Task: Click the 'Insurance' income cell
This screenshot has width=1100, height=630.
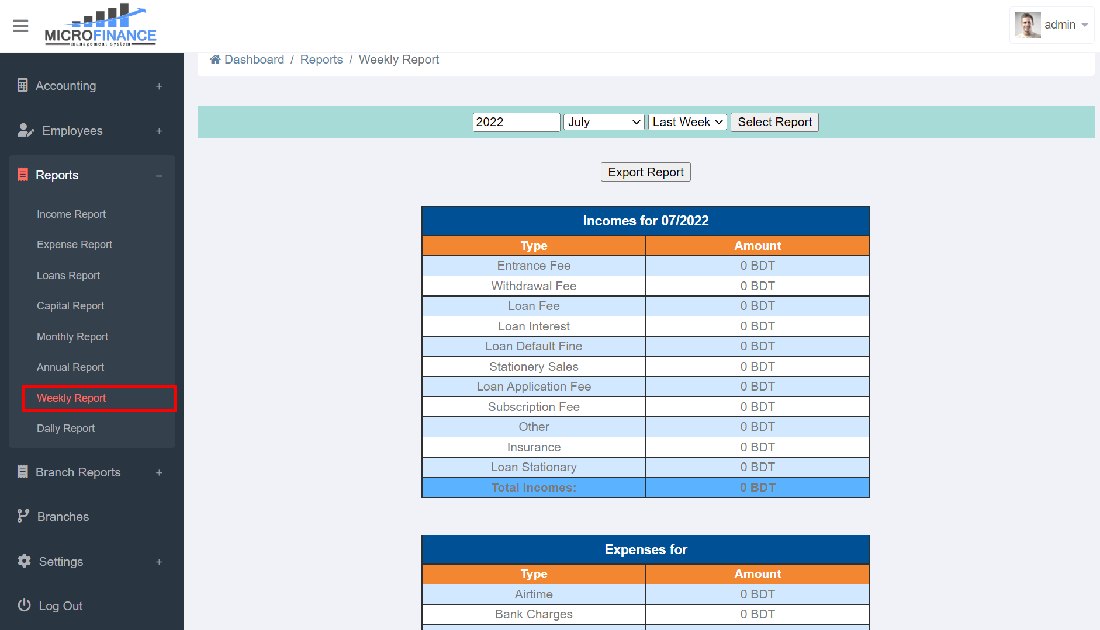Action: point(534,447)
